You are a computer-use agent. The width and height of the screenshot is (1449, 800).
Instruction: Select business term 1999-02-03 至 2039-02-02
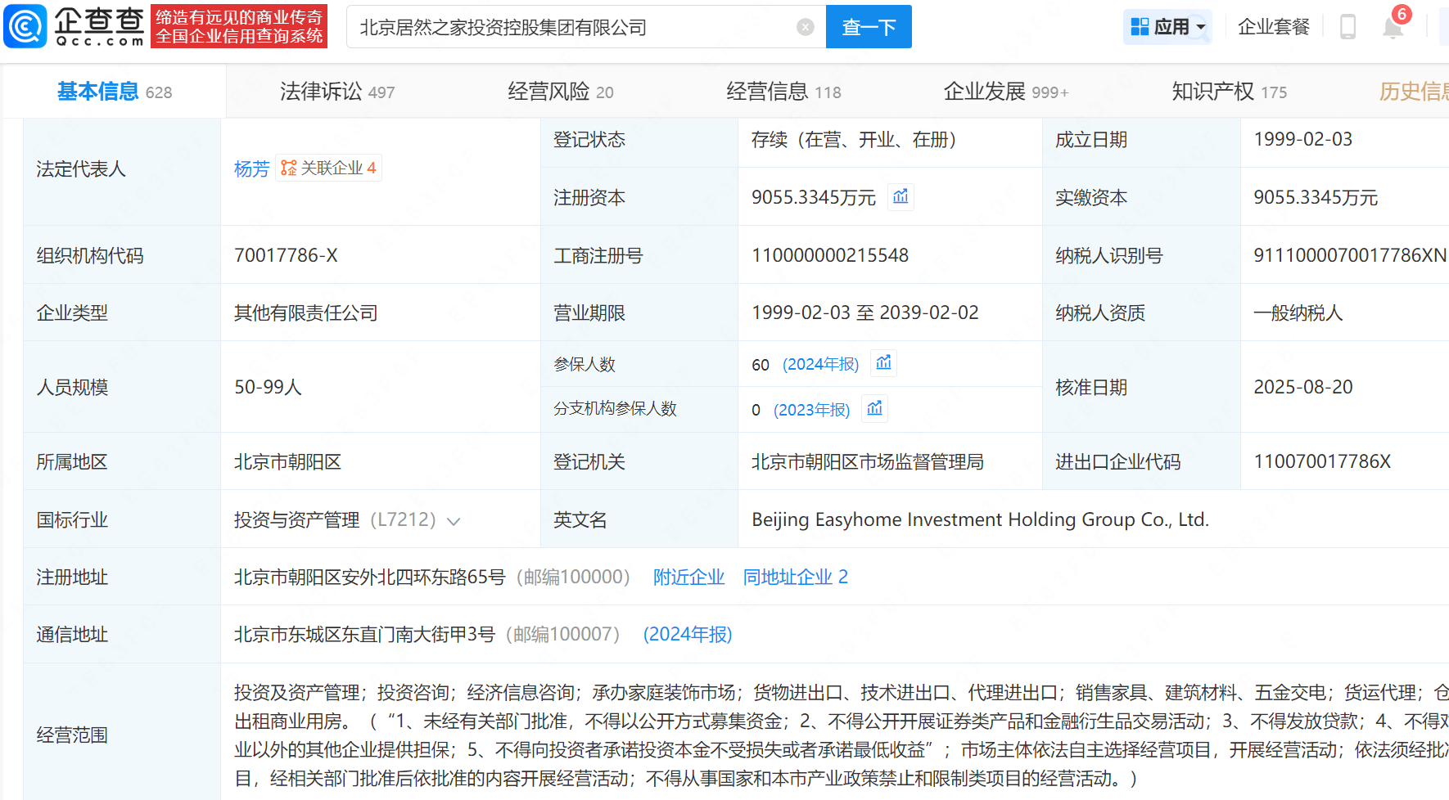pos(865,312)
